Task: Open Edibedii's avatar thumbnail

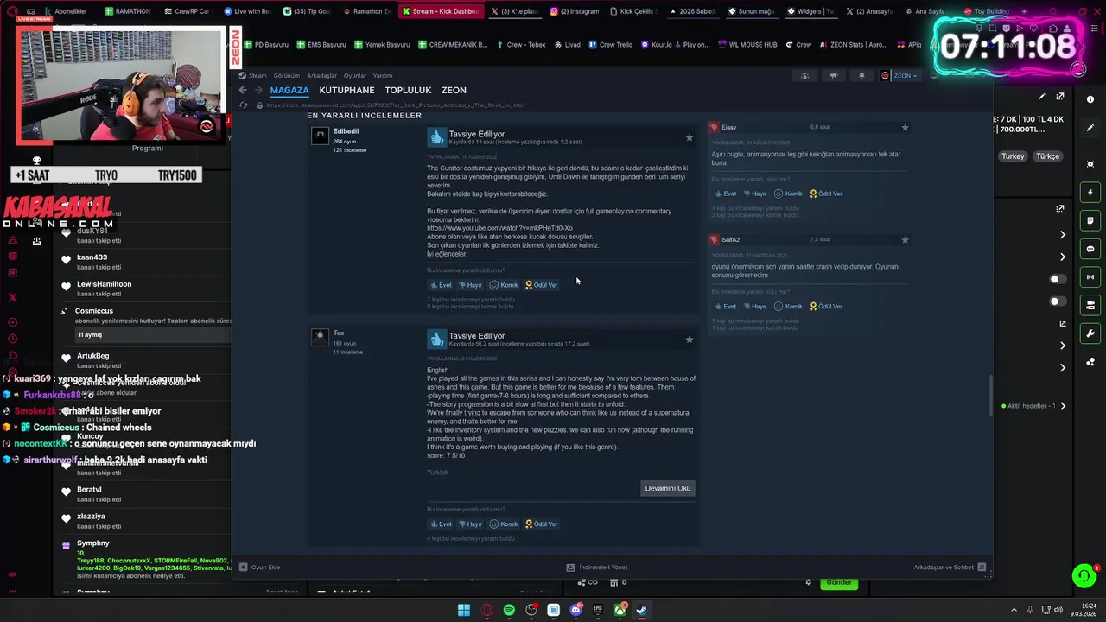Action: [x=320, y=136]
